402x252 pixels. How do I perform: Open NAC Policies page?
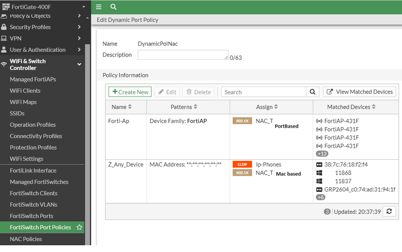(x=26, y=239)
